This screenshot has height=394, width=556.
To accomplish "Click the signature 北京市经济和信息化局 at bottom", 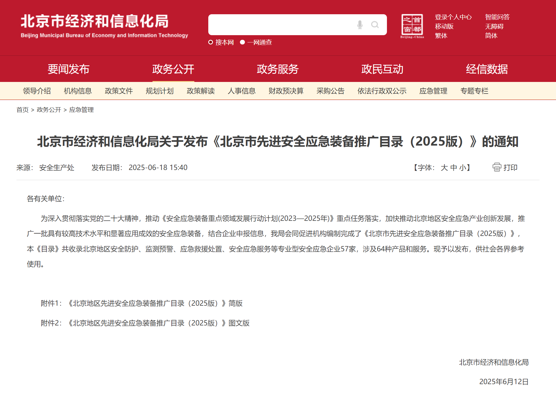I will pyautogui.click(x=494, y=362).
